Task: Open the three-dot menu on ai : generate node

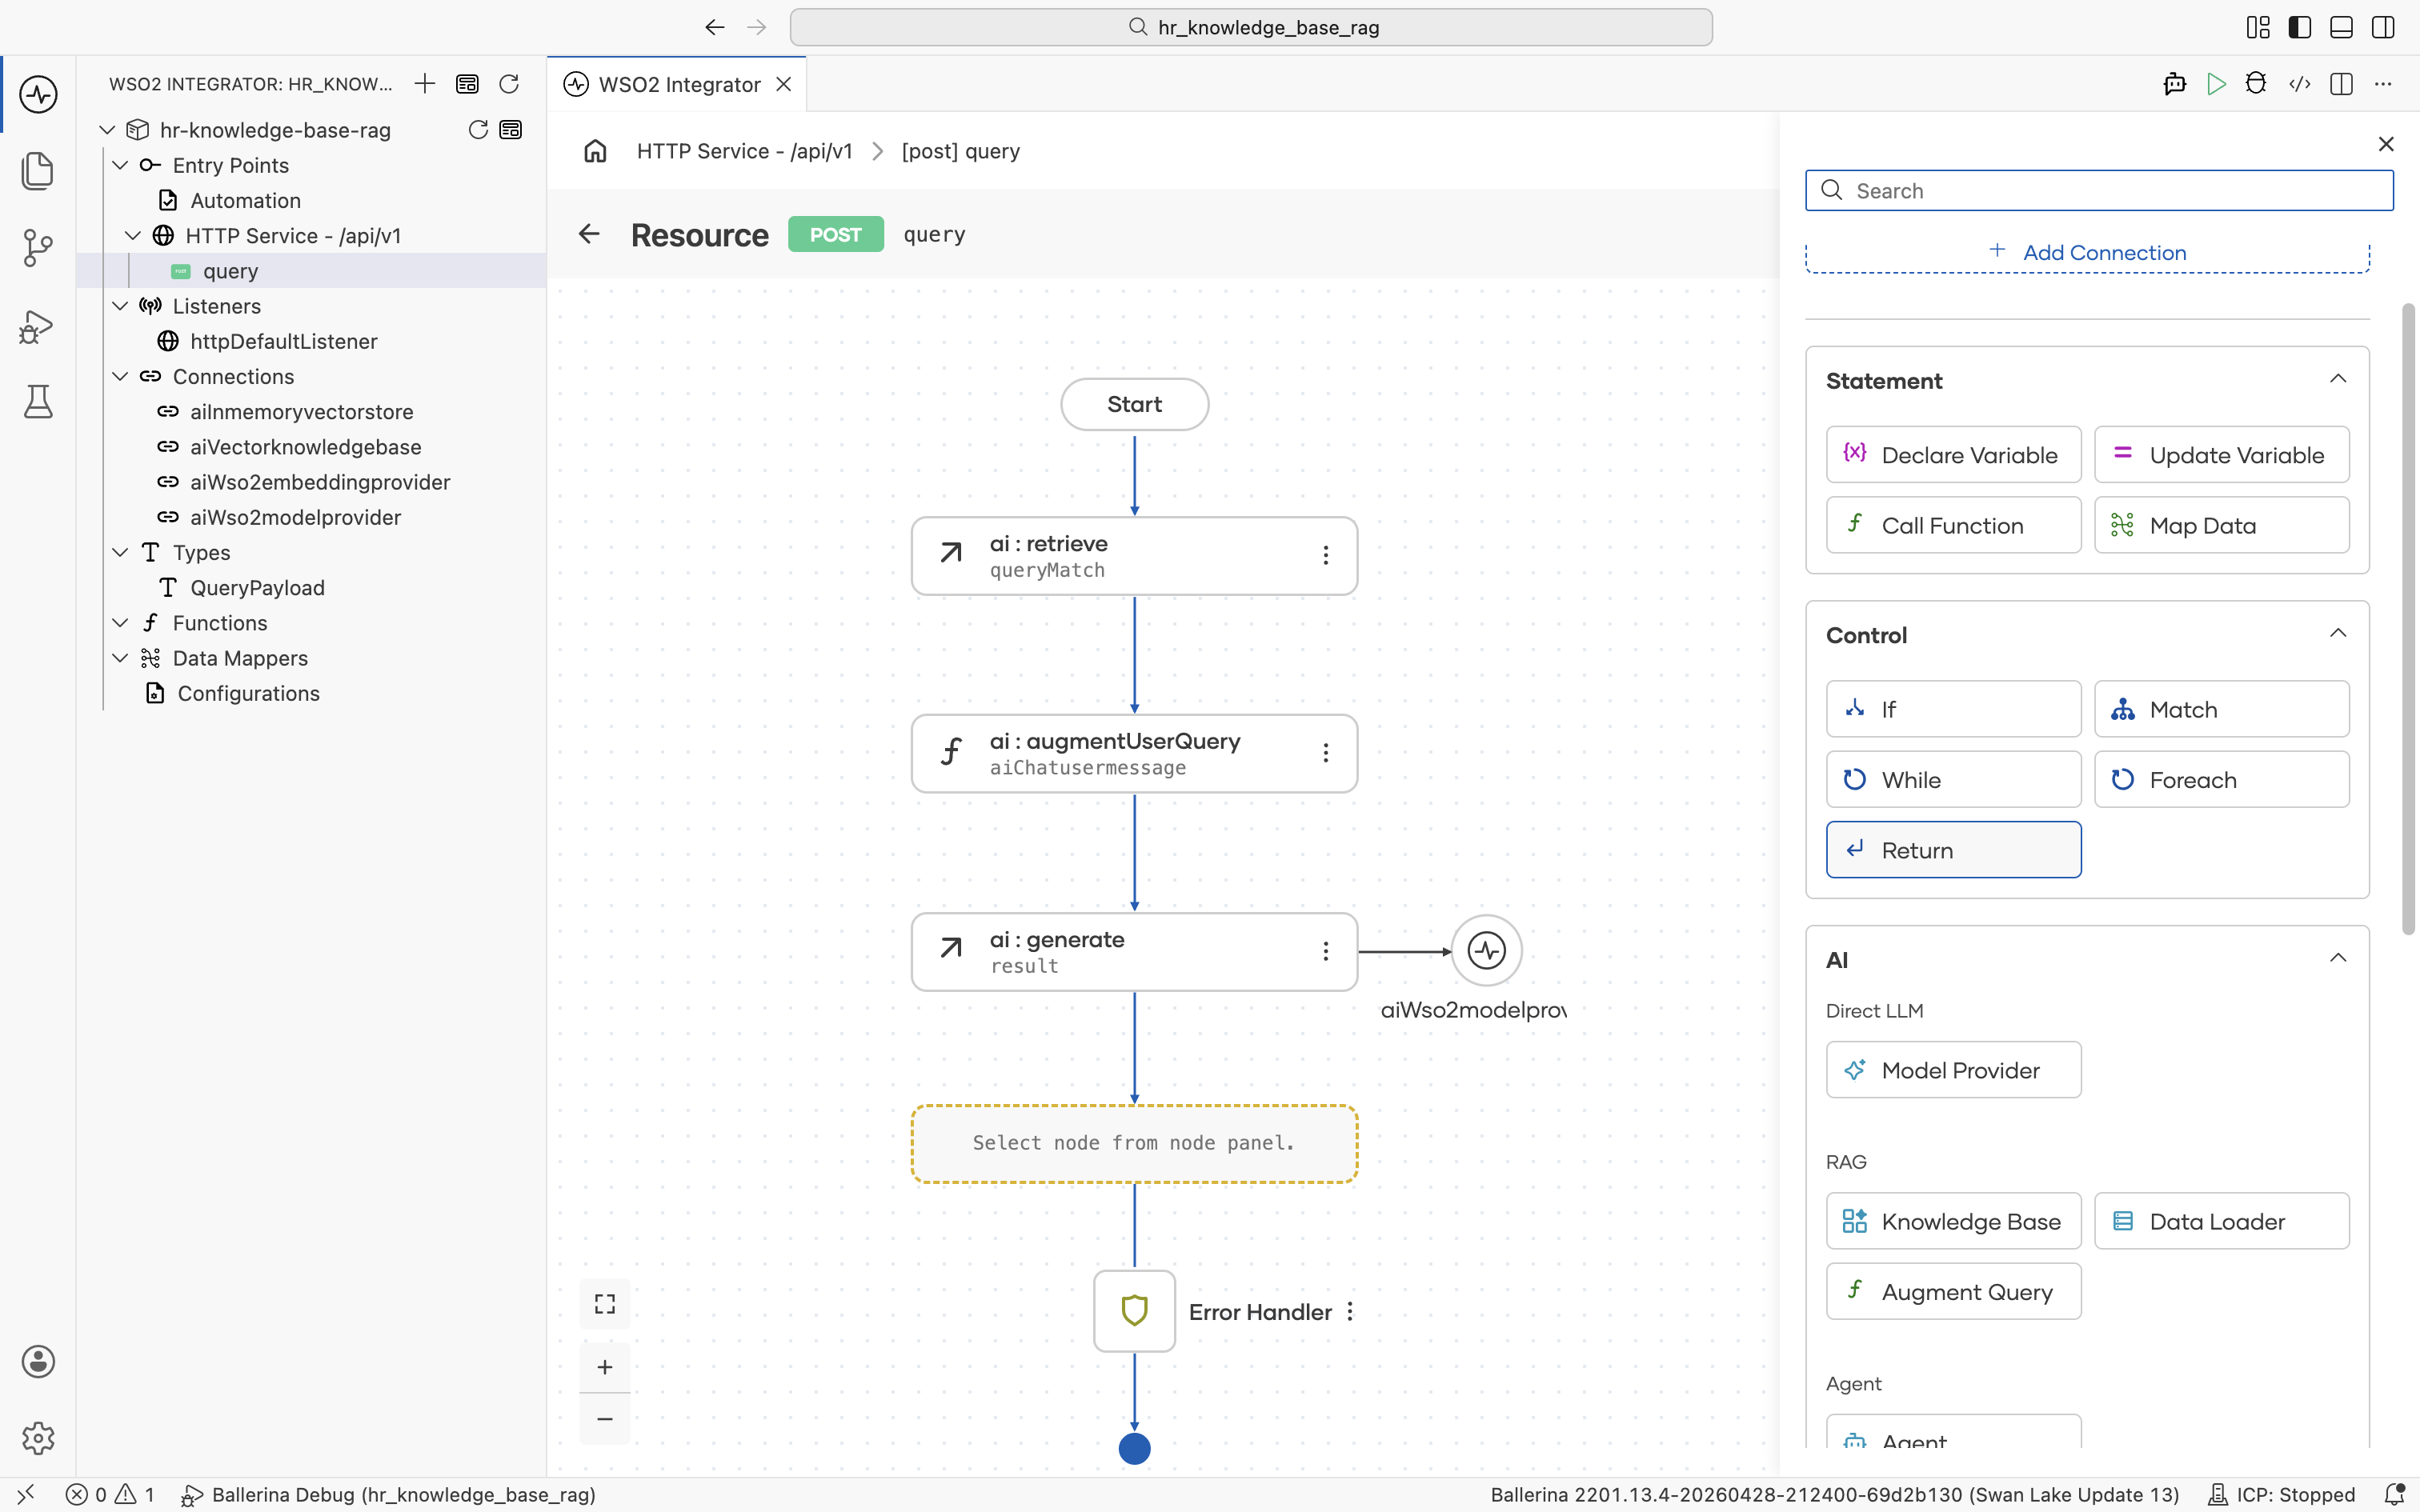Action: point(1326,951)
